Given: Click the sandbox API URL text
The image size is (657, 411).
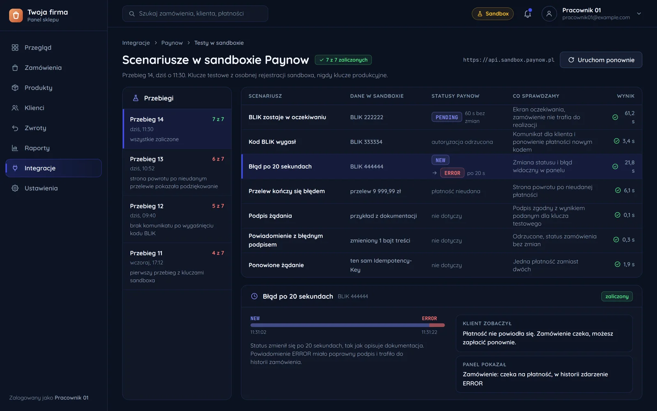Looking at the screenshot, I should (x=509, y=60).
